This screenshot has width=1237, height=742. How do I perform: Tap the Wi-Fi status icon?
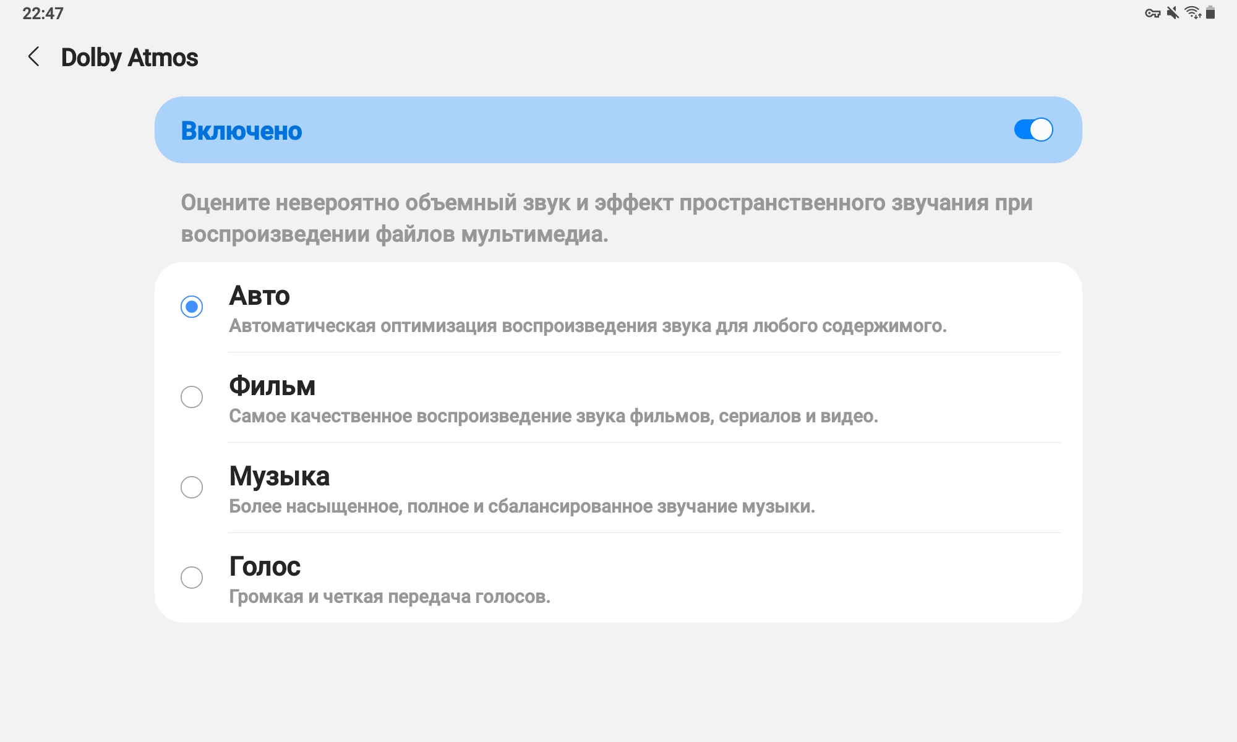click(1193, 13)
